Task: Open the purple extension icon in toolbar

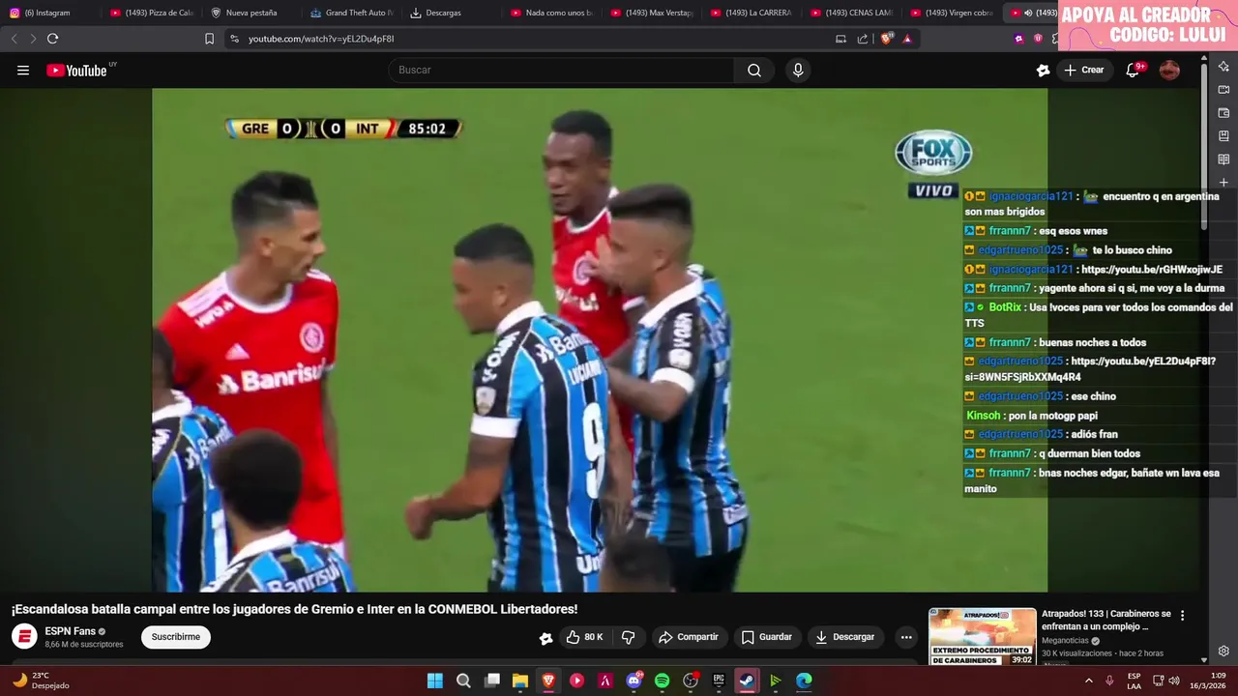Action: (1018, 39)
